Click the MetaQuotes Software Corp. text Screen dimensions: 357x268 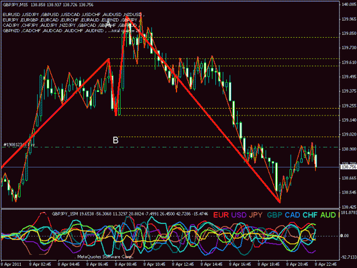pyautogui.click(x=105, y=257)
